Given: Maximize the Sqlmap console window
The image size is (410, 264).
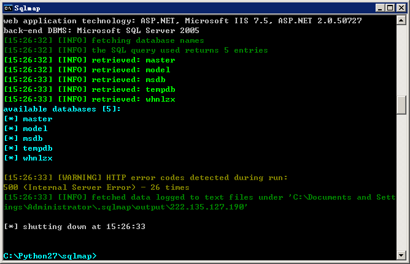Looking at the screenshot, I should pos(390,8).
